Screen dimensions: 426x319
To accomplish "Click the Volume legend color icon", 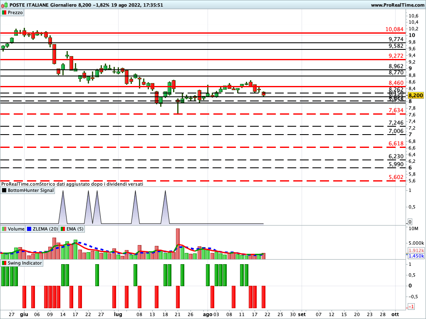I will coord(4,229).
